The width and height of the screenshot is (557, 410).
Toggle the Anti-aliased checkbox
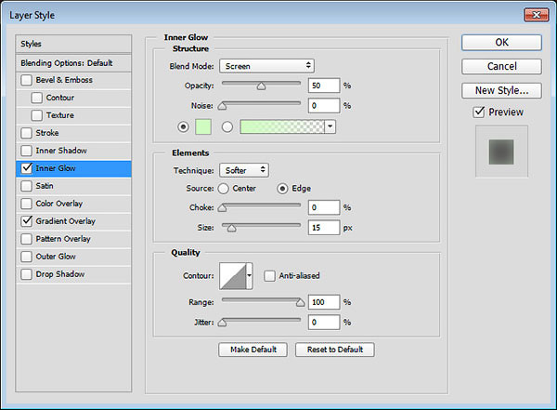(269, 276)
